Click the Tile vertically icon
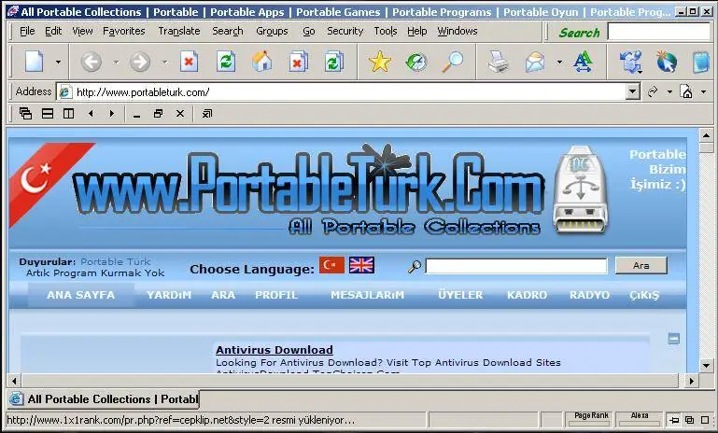The image size is (718, 433). pyautogui.click(x=69, y=113)
